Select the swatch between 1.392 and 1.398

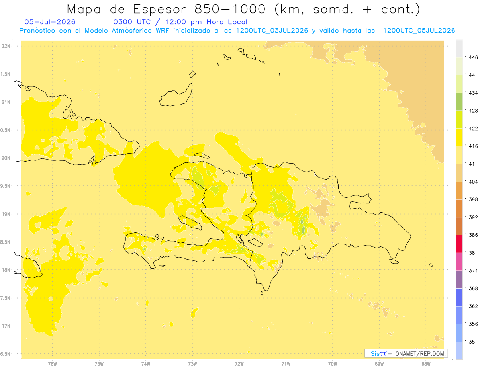[x=459, y=208]
